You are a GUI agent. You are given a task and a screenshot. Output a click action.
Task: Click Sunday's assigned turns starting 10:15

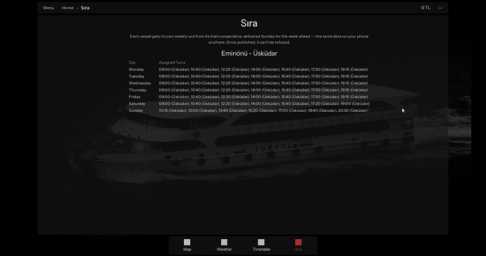click(x=263, y=110)
